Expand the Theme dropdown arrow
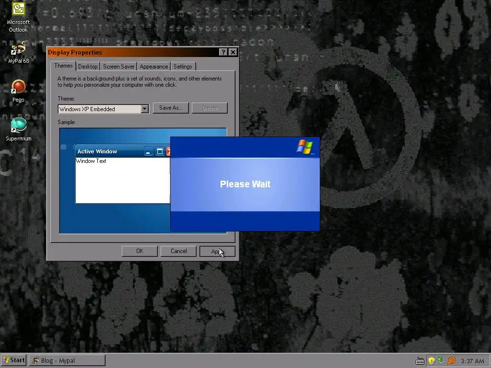 click(144, 109)
